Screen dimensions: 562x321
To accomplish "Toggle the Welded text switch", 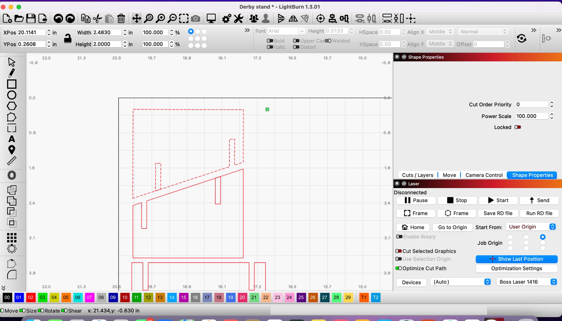I will pos(328,41).
